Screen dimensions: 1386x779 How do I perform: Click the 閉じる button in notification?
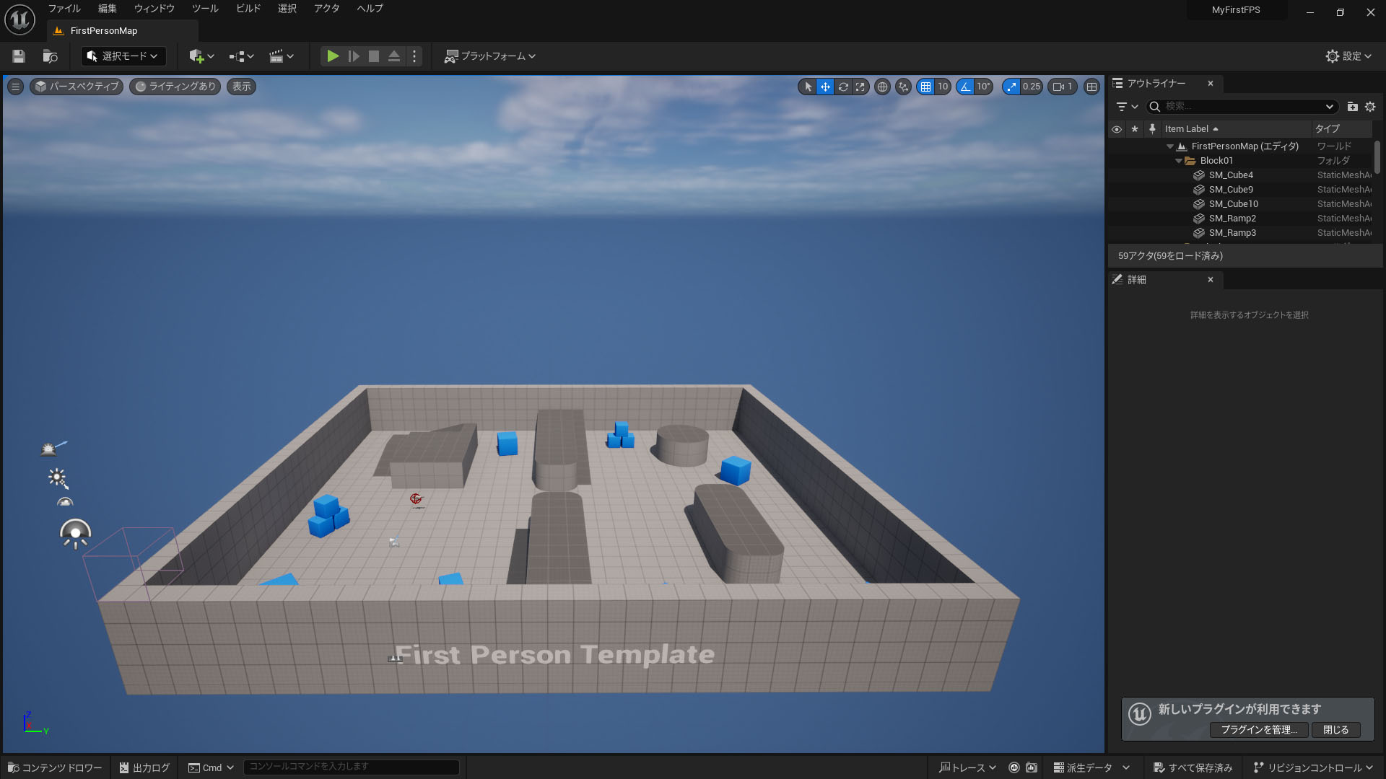click(1335, 730)
